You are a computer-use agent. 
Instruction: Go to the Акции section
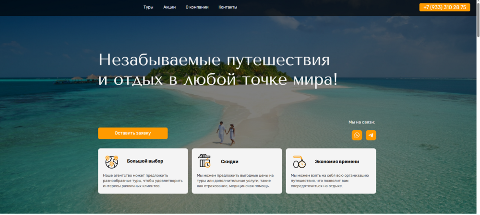click(169, 7)
